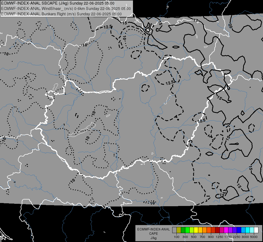
Task: Select the cyan swatch after 3000
Action: 248,230
